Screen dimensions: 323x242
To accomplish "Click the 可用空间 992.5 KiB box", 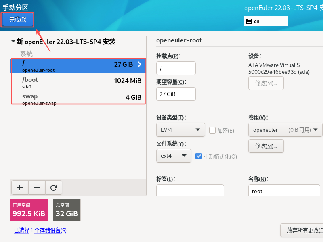I will [29, 210].
